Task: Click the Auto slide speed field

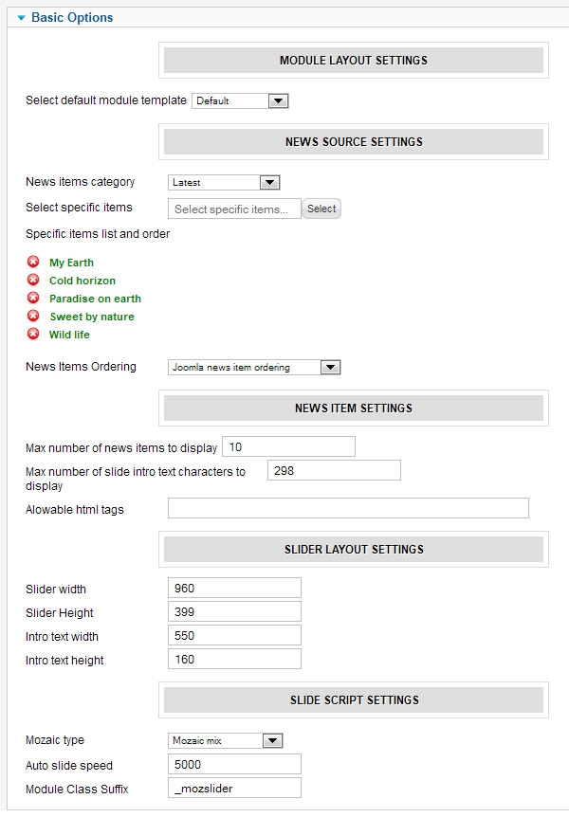Action: [x=233, y=764]
